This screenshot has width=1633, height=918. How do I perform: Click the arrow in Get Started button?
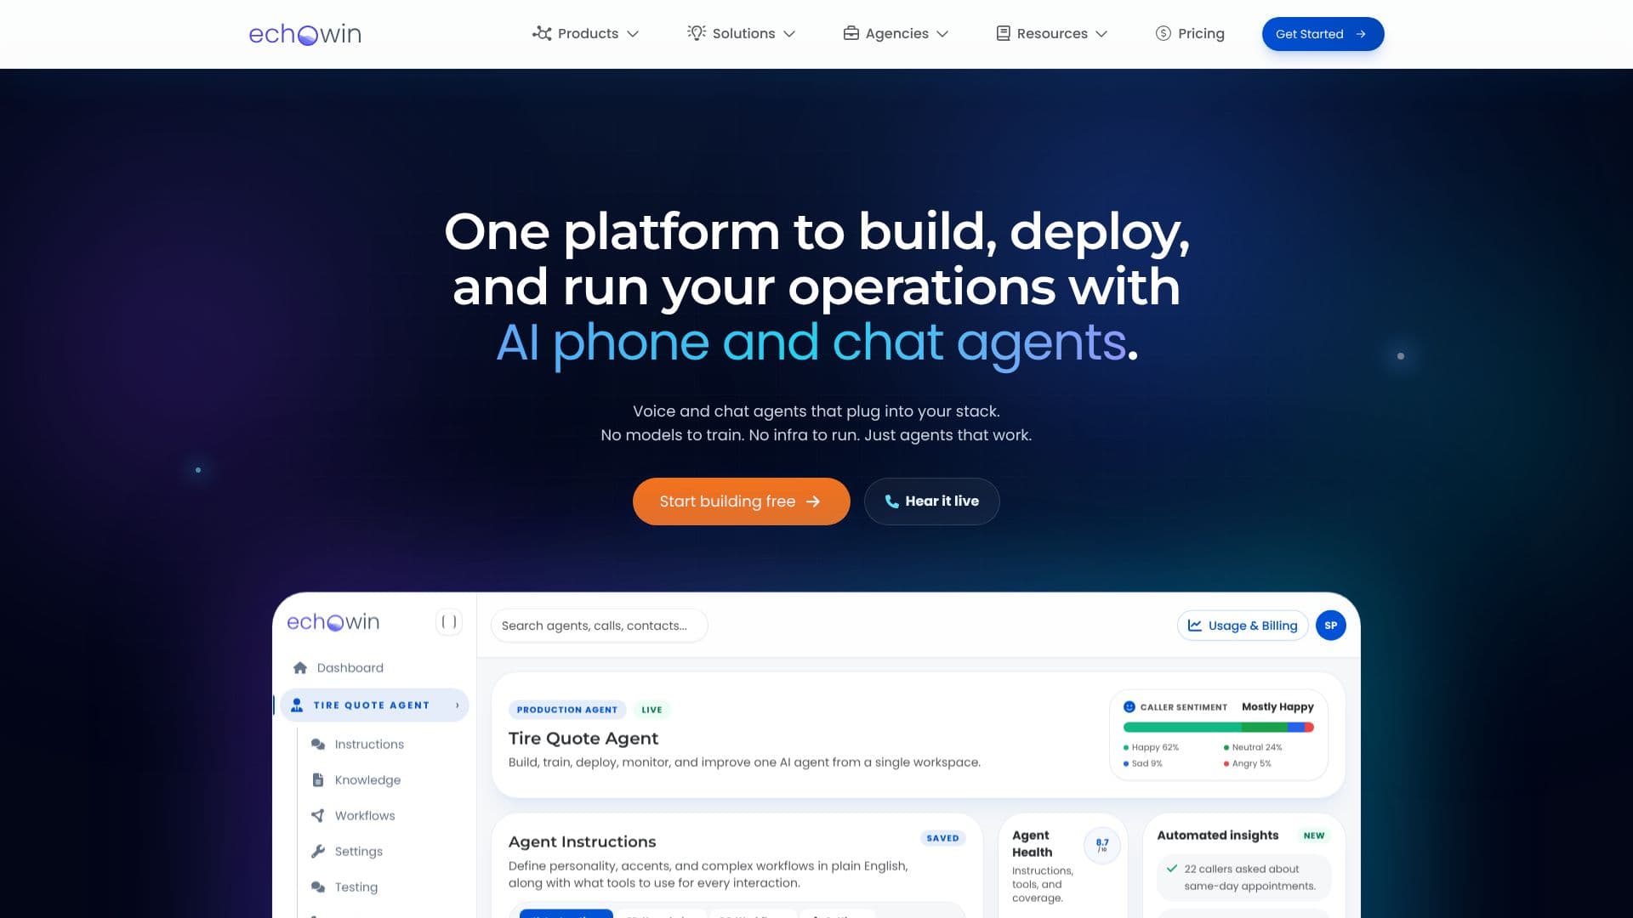pyautogui.click(x=1361, y=34)
